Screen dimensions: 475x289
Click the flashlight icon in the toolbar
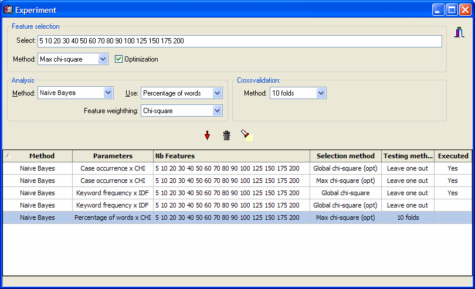246,135
